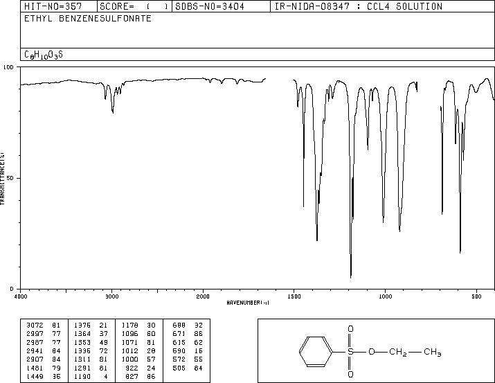This screenshot has width=495, height=383.
Task: Click the 4000 tick label on x-axis
Action: coord(21,296)
